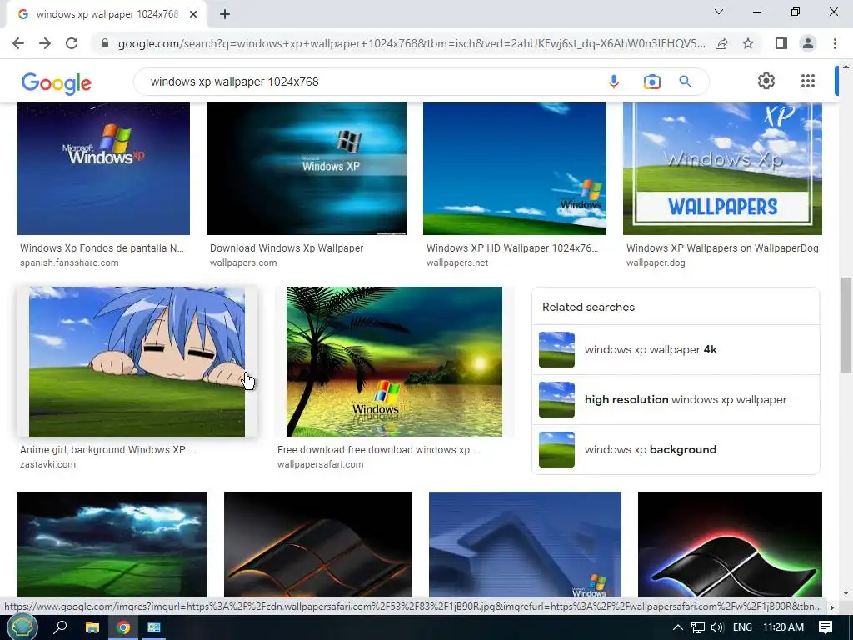This screenshot has height=640, width=853.
Task: Open 'Download Windows Xp Wallpaper' title
Action: pos(287,248)
